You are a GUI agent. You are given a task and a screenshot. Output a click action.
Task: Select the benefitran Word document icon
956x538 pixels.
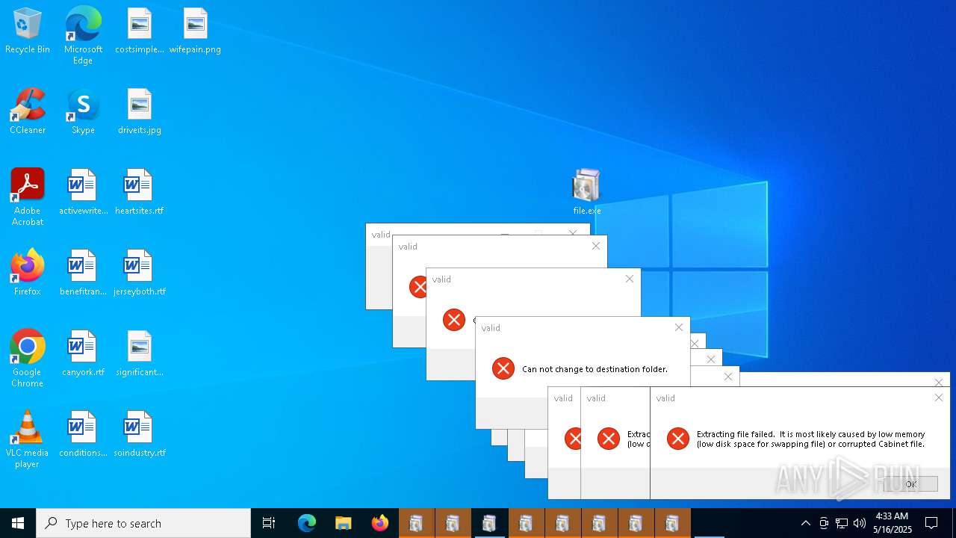(83, 273)
